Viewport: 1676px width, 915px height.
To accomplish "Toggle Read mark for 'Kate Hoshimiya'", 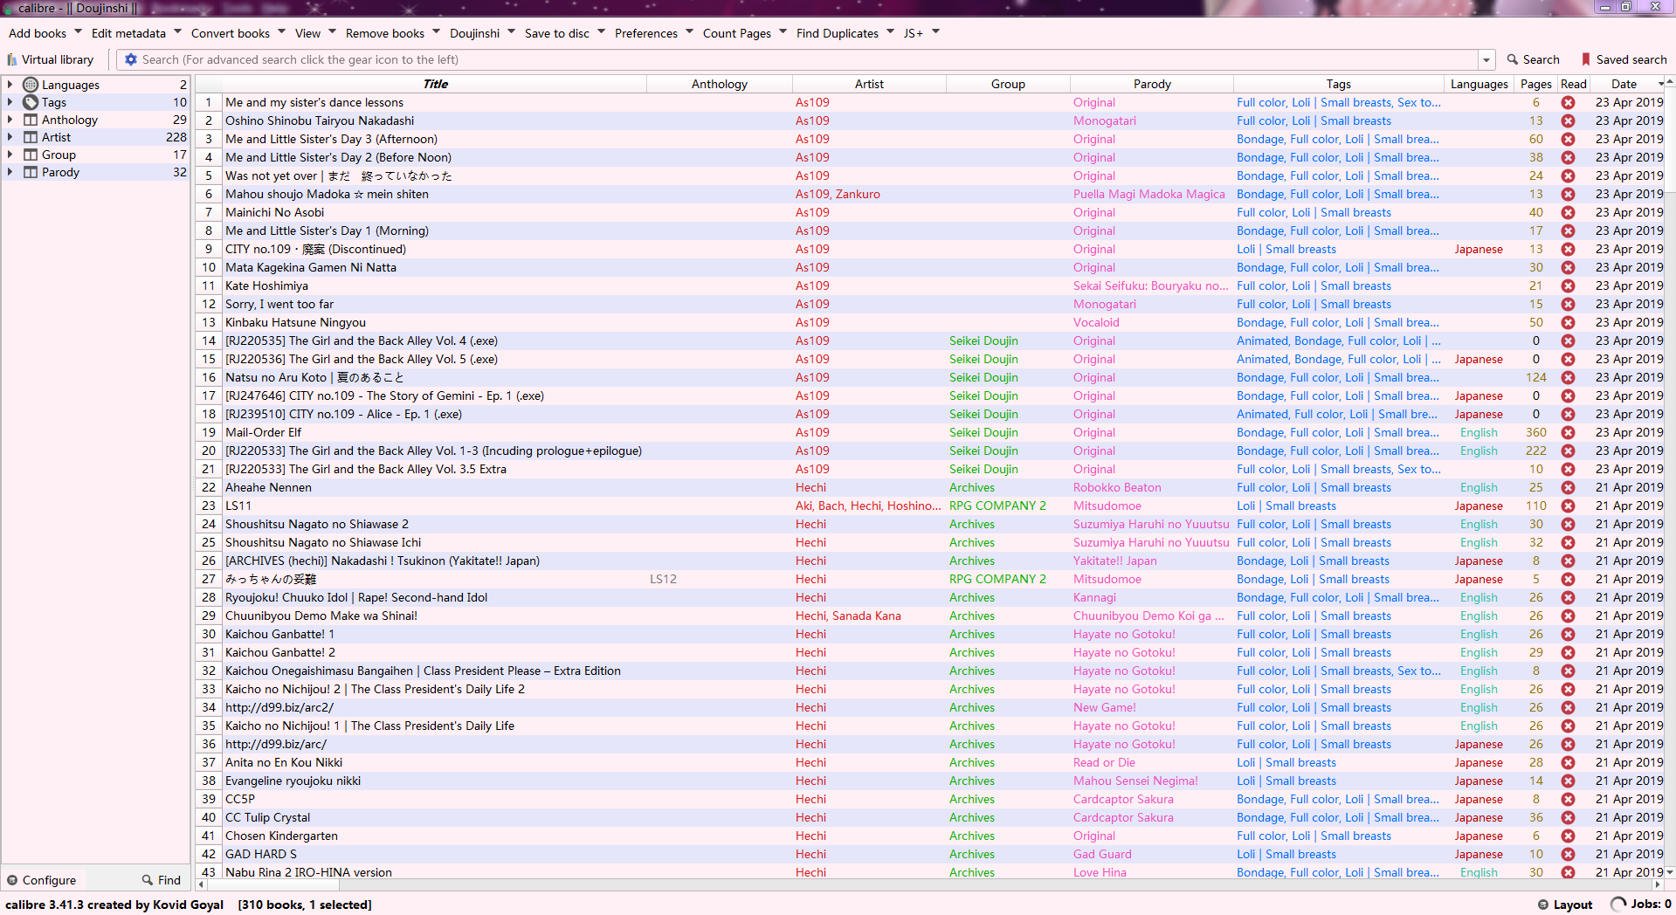I will 1569,286.
